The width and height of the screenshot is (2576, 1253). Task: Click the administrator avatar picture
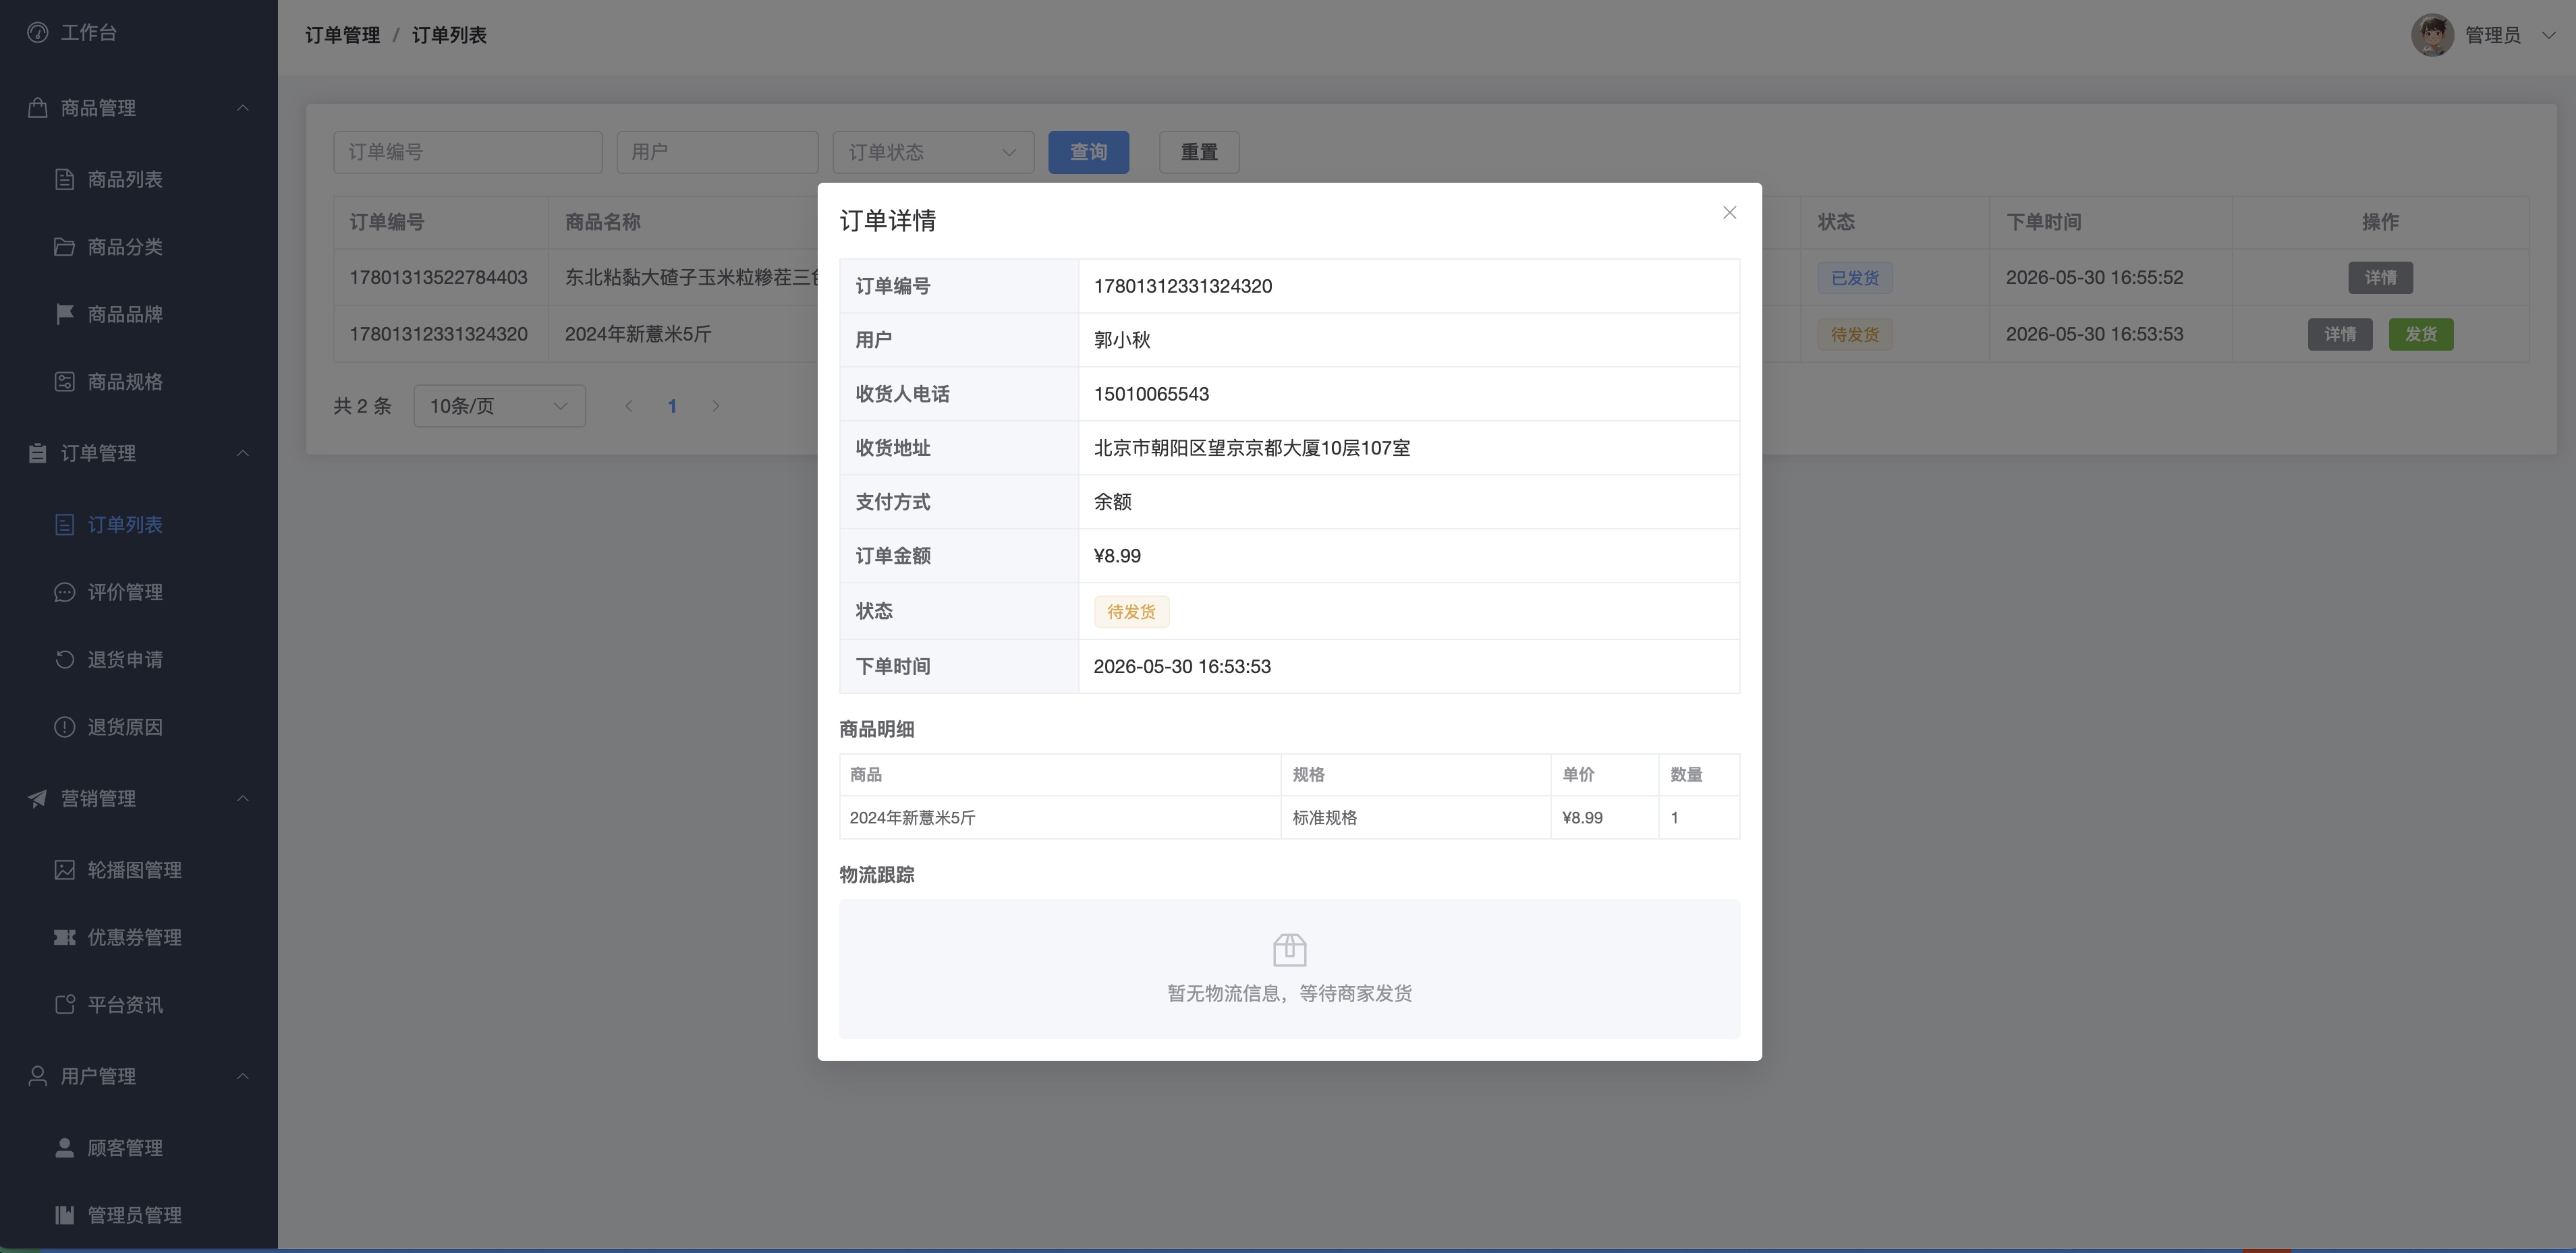point(2432,36)
